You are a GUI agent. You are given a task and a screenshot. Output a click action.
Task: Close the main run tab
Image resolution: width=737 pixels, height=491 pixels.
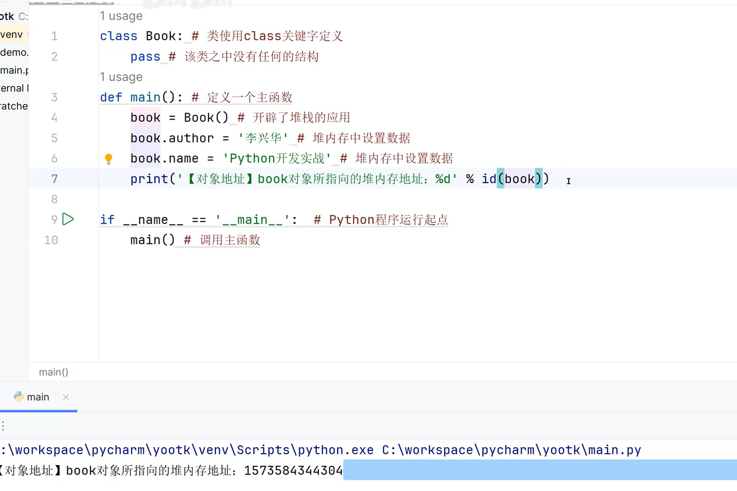[x=66, y=397]
